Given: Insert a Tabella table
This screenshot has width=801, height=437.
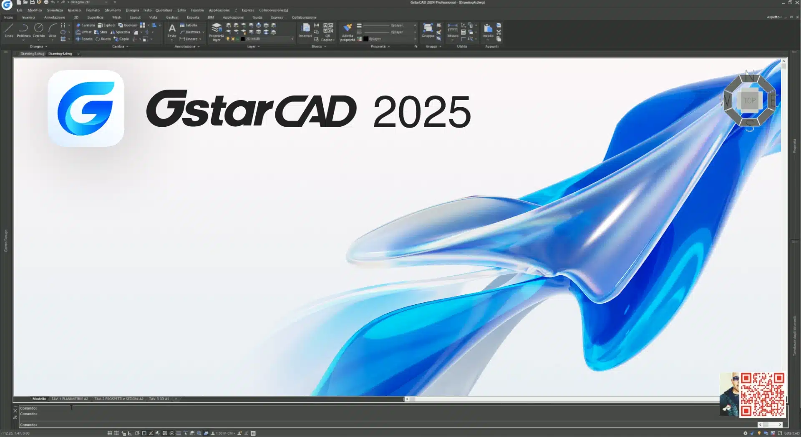Looking at the screenshot, I should 189,25.
